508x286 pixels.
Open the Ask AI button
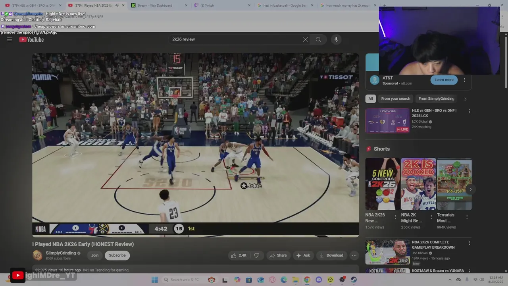click(303, 255)
